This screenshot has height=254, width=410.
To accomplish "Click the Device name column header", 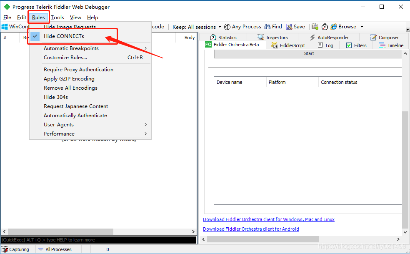I will [x=240, y=82].
